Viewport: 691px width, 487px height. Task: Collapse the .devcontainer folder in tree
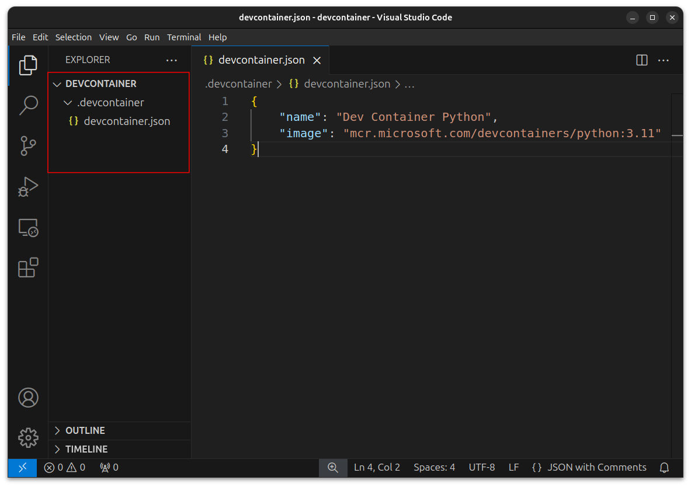coord(68,103)
